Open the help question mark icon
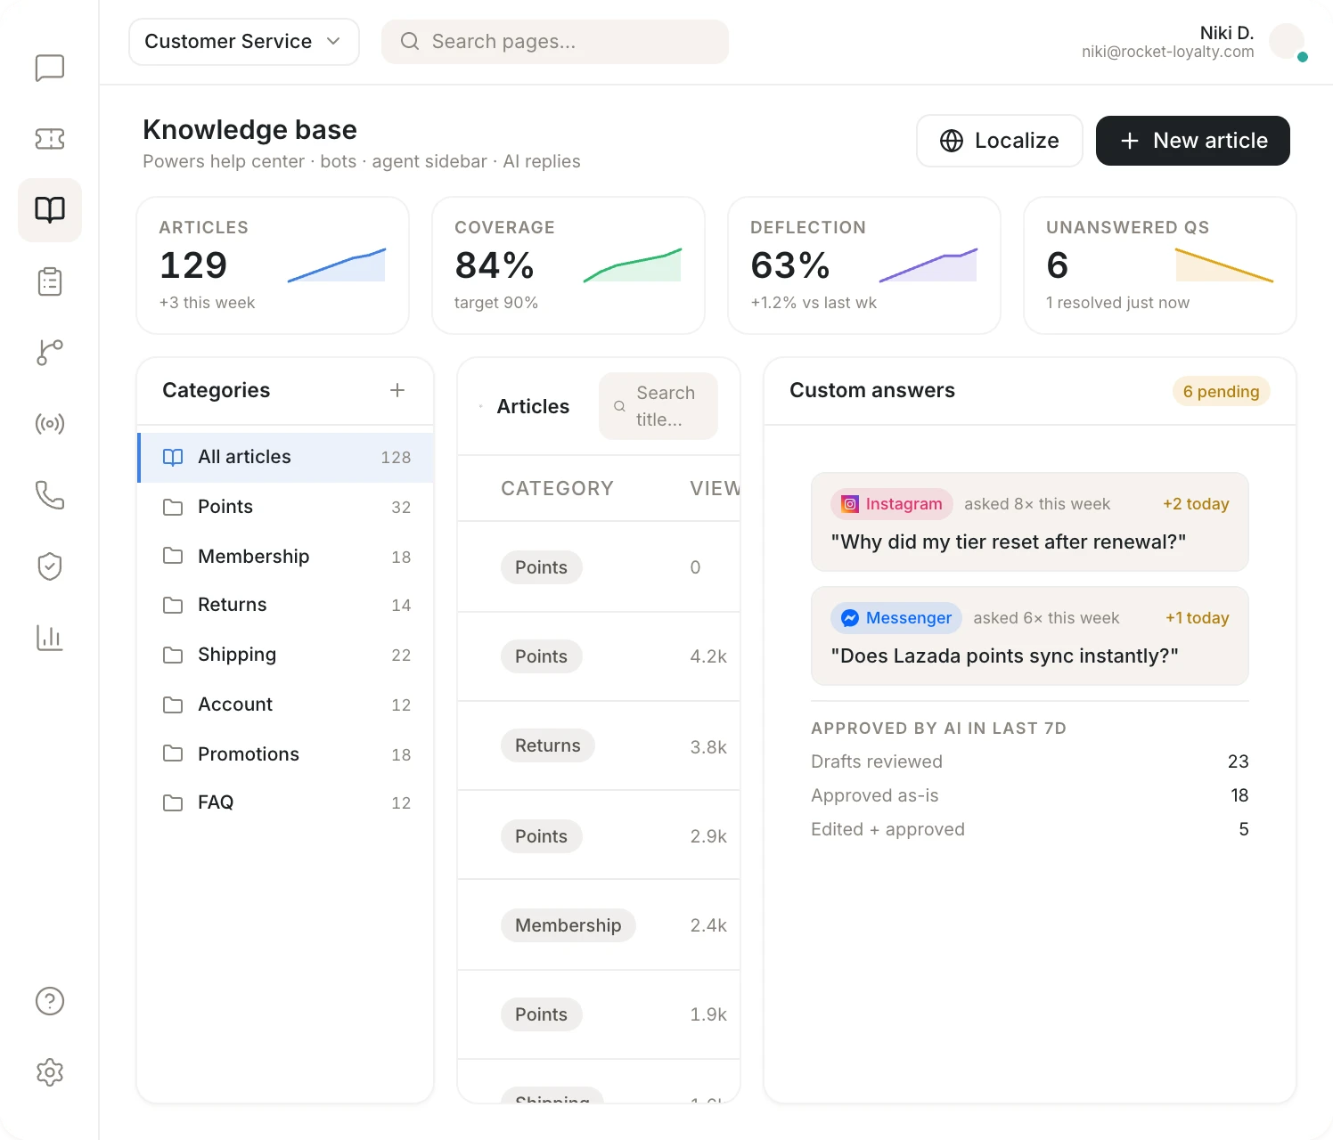The height and width of the screenshot is (1140, 1333). [x=50, y=1001]
